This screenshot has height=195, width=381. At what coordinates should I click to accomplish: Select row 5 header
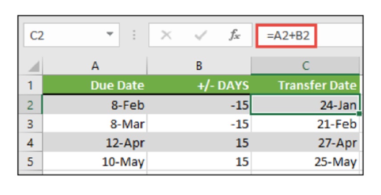[x=30, y=162]
